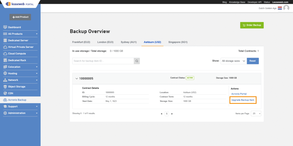
Task: Expand the Administration submenu arrow
Action: point(37,113)
